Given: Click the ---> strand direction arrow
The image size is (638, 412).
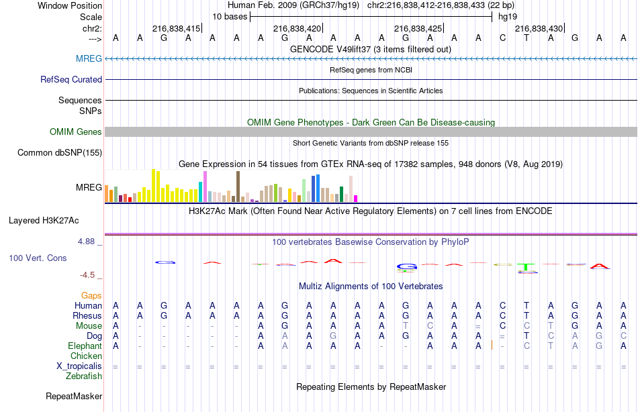Looking at the screenshot, I should [x=95, y=39].
